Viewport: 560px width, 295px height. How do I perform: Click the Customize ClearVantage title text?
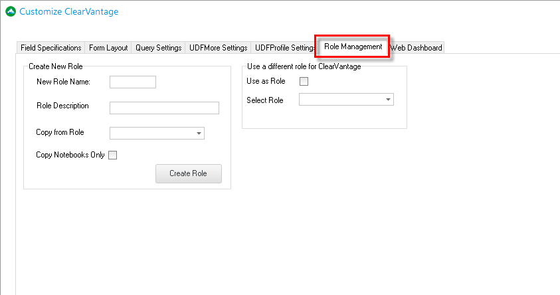[x=69, y=11]
